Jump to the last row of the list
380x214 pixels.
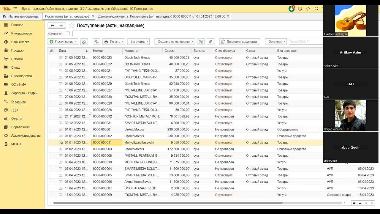click(372, 203)
